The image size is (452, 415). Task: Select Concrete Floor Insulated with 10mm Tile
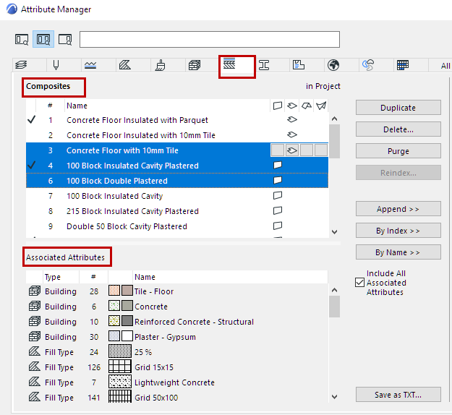click(177, 135)
